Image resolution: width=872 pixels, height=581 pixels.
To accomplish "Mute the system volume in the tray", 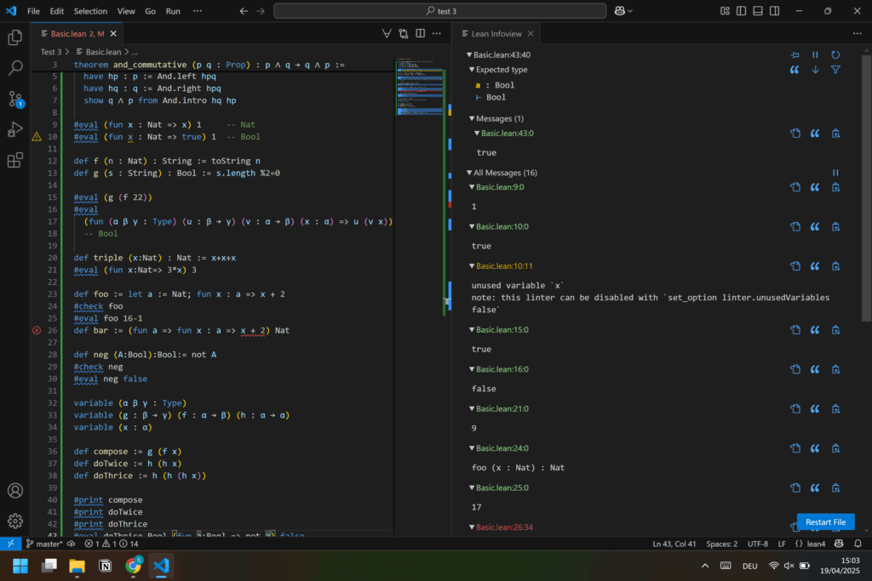I will pyautogui.click(x=789, y=566).
